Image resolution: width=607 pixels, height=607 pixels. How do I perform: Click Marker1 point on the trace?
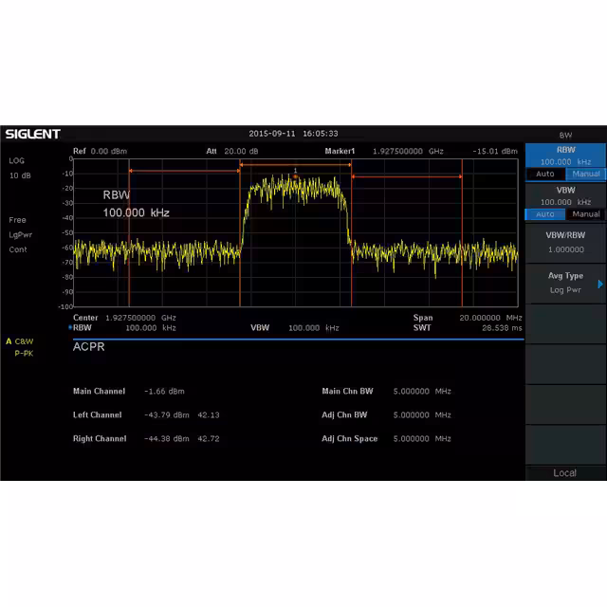coord(295,176)
